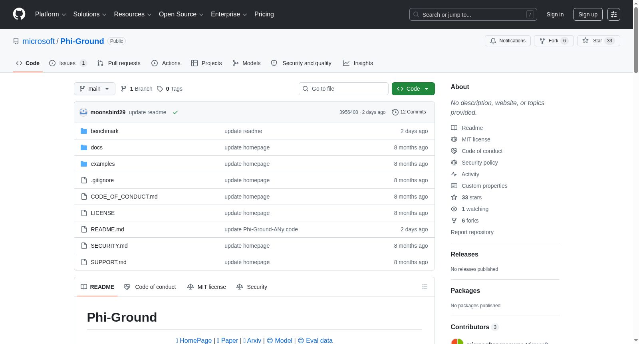Viewport: 639px width, 344px height.
Task: Click the README.md file icon
Action: 84,229
